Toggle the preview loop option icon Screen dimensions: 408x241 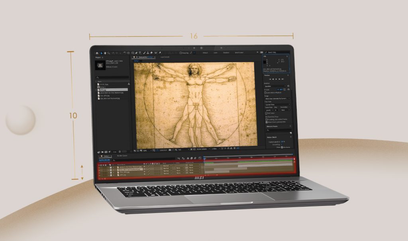[x=288, y=89]
